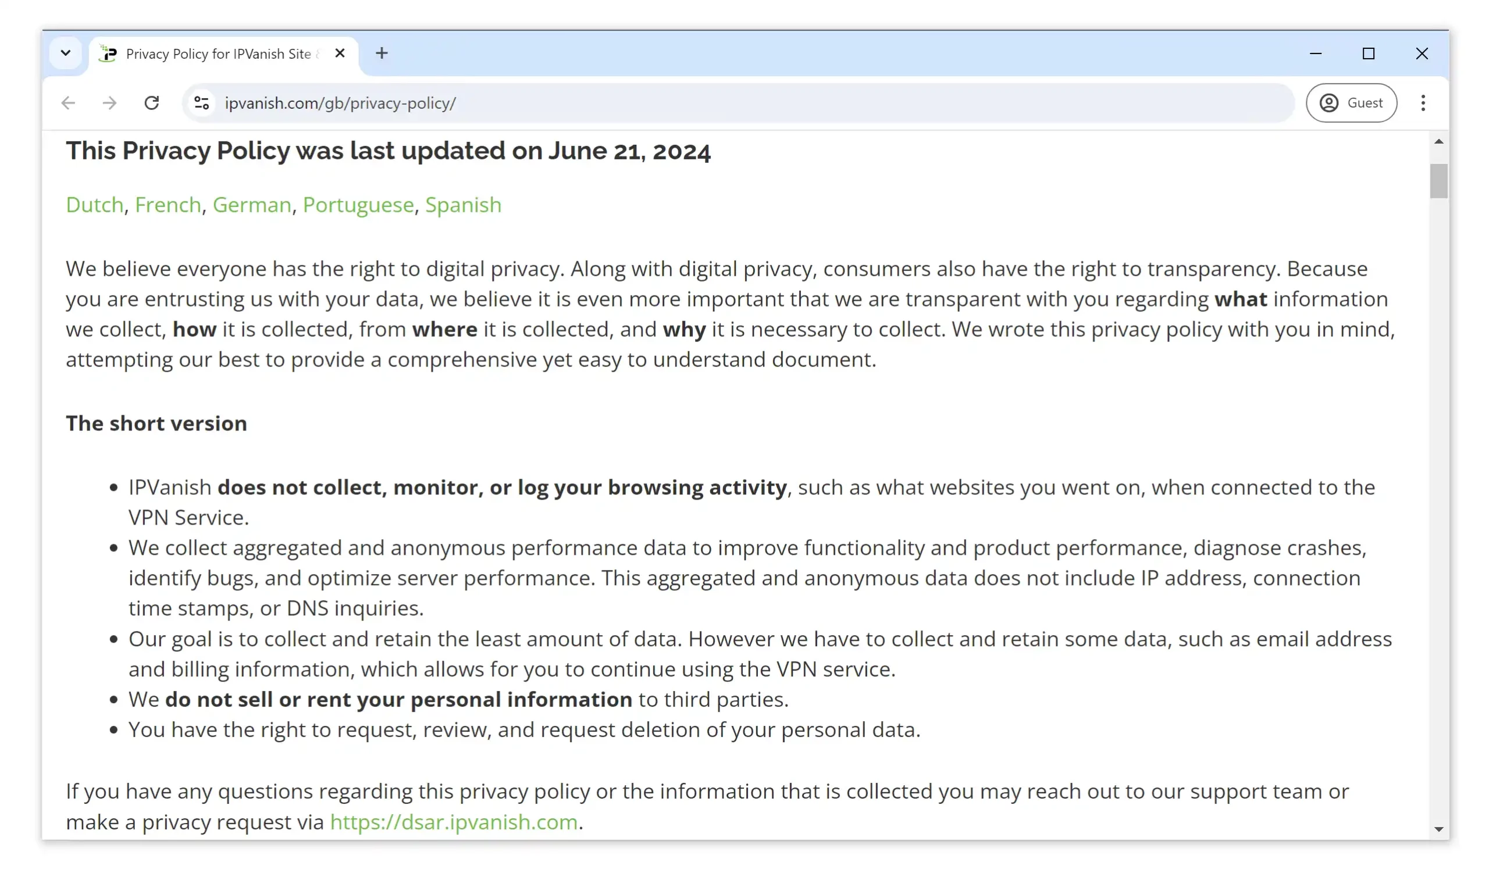The height and width of the screenshot is (873, 1489).
Task: Click the browser Forward arrow
Action: [109, 103]
